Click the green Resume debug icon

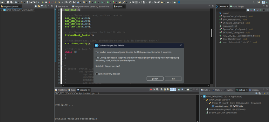click(x=43, y=3)
